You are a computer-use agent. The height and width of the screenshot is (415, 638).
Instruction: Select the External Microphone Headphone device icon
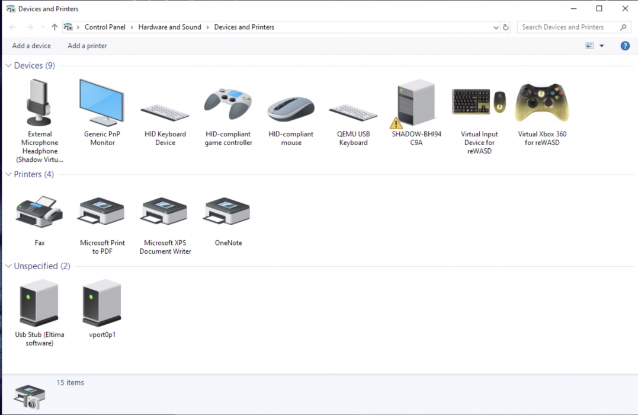point(39,102)
